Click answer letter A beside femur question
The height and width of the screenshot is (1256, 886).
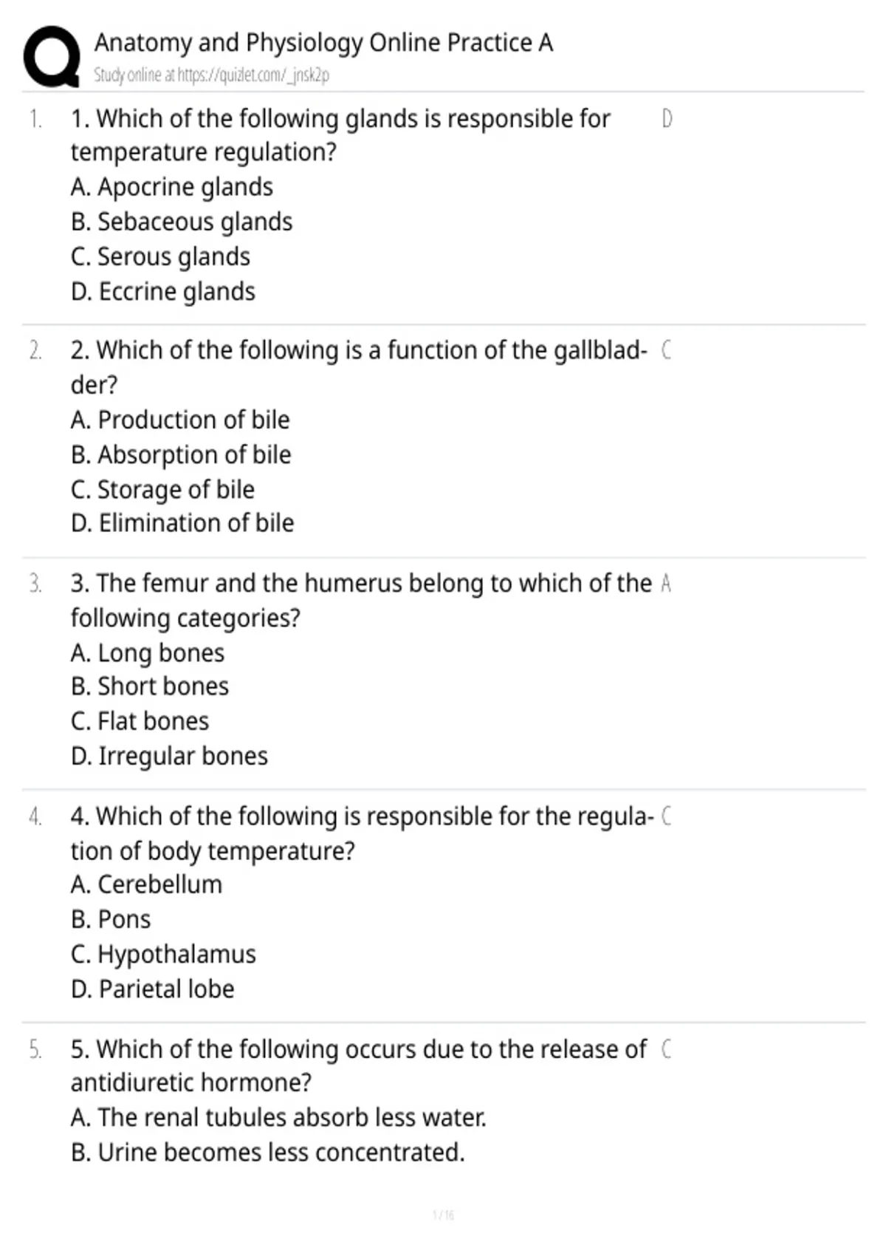click(x=666, y=584)
